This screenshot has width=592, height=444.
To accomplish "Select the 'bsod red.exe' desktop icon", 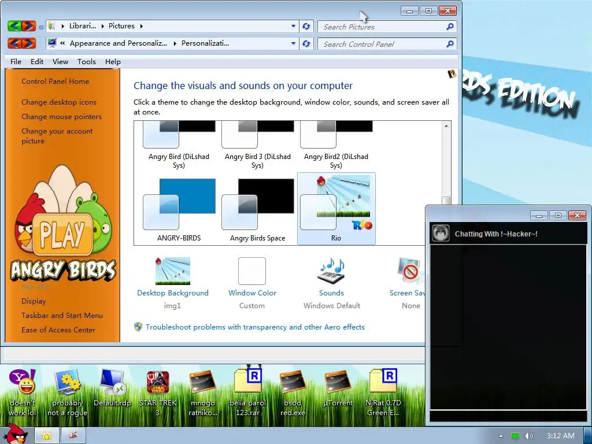I will [x=293, y=382].
